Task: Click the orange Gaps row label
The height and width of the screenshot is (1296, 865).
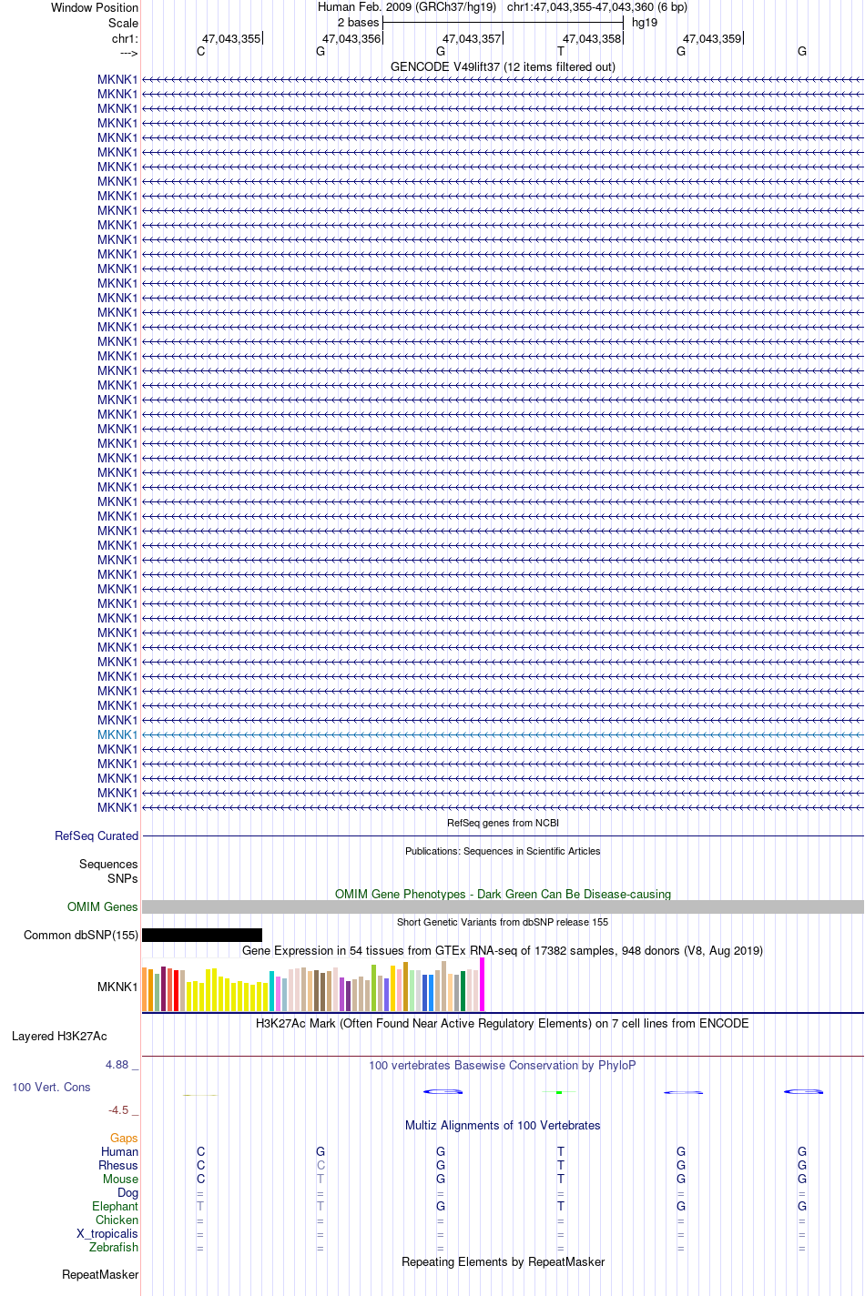Action: pos(124,1138)
